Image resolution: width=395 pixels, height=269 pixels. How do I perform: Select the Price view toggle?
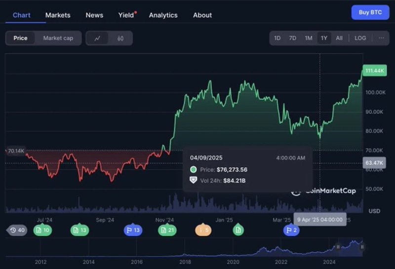pos(21,38)
